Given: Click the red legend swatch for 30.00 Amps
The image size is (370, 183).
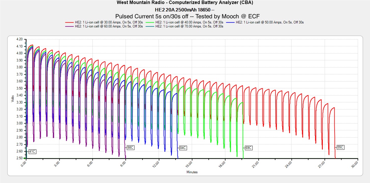Looking at the screenshot, I should [70, 22].
